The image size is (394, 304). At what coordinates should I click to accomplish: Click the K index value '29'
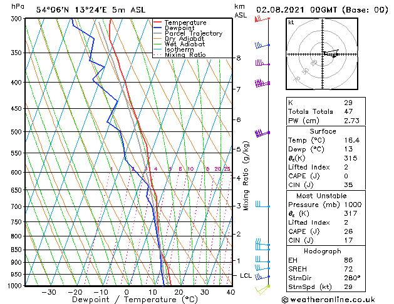tap(348, 103)
